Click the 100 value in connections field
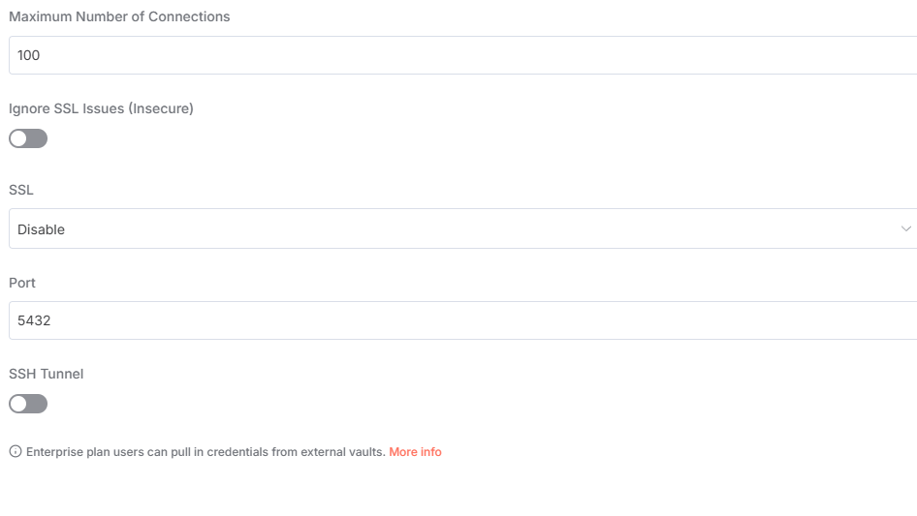917x516 pixels. (29, 55)
